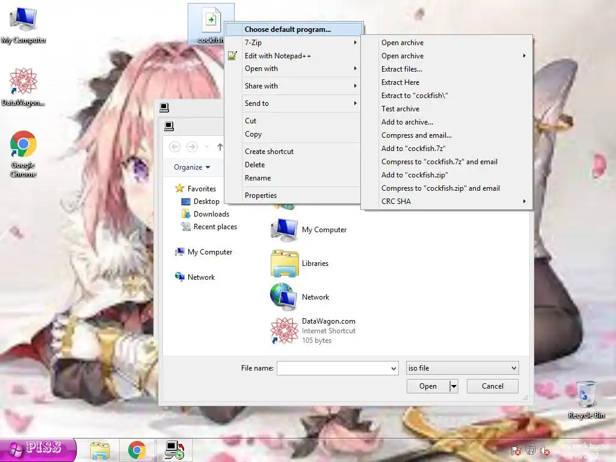Click the Open button

pos(428,386)
